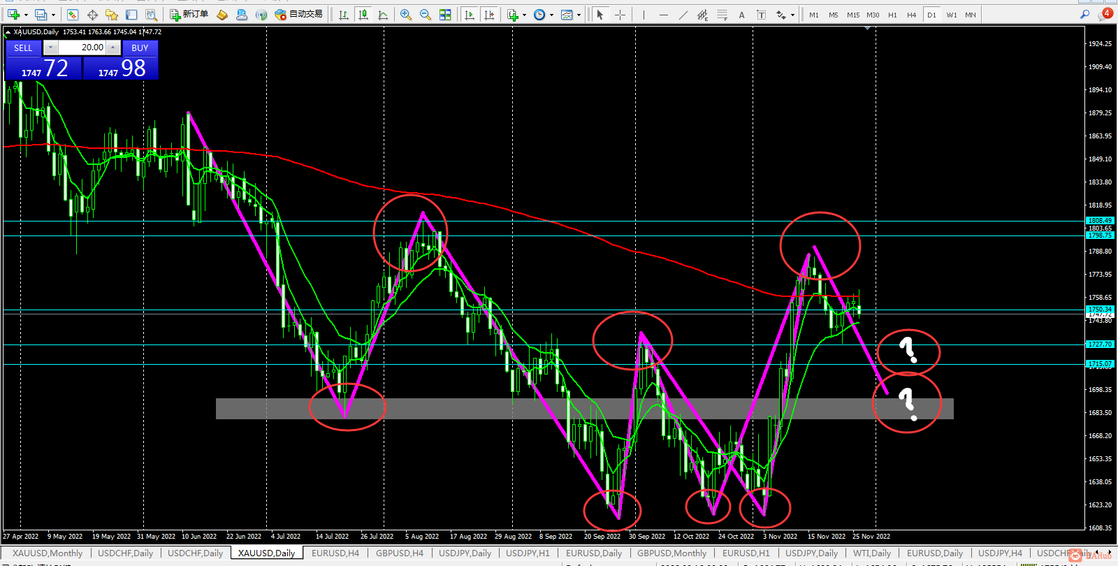Increase trade volume with the up arrow
The image size is (1118, 566).
pyautogui.click(x=113, y=48)
